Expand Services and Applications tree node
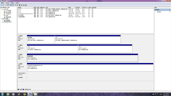 click(1, 22)
